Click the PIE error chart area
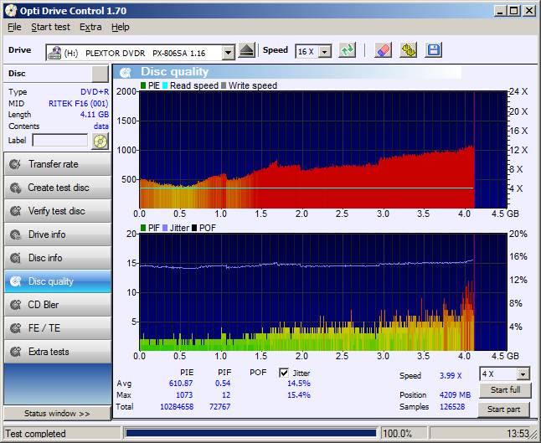Image resolution: width=541 pixels, height=443 pixels. click(x=323, y=149)
